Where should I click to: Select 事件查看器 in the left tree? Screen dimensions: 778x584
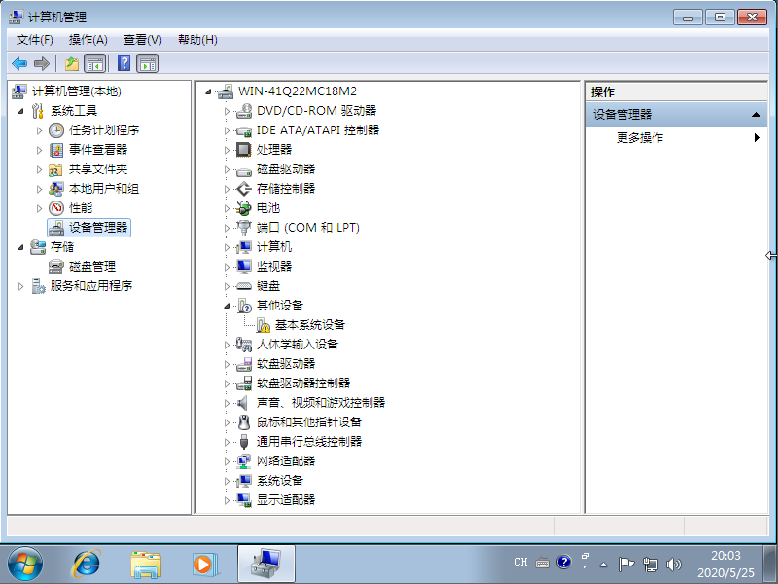[x=97, y=149]
